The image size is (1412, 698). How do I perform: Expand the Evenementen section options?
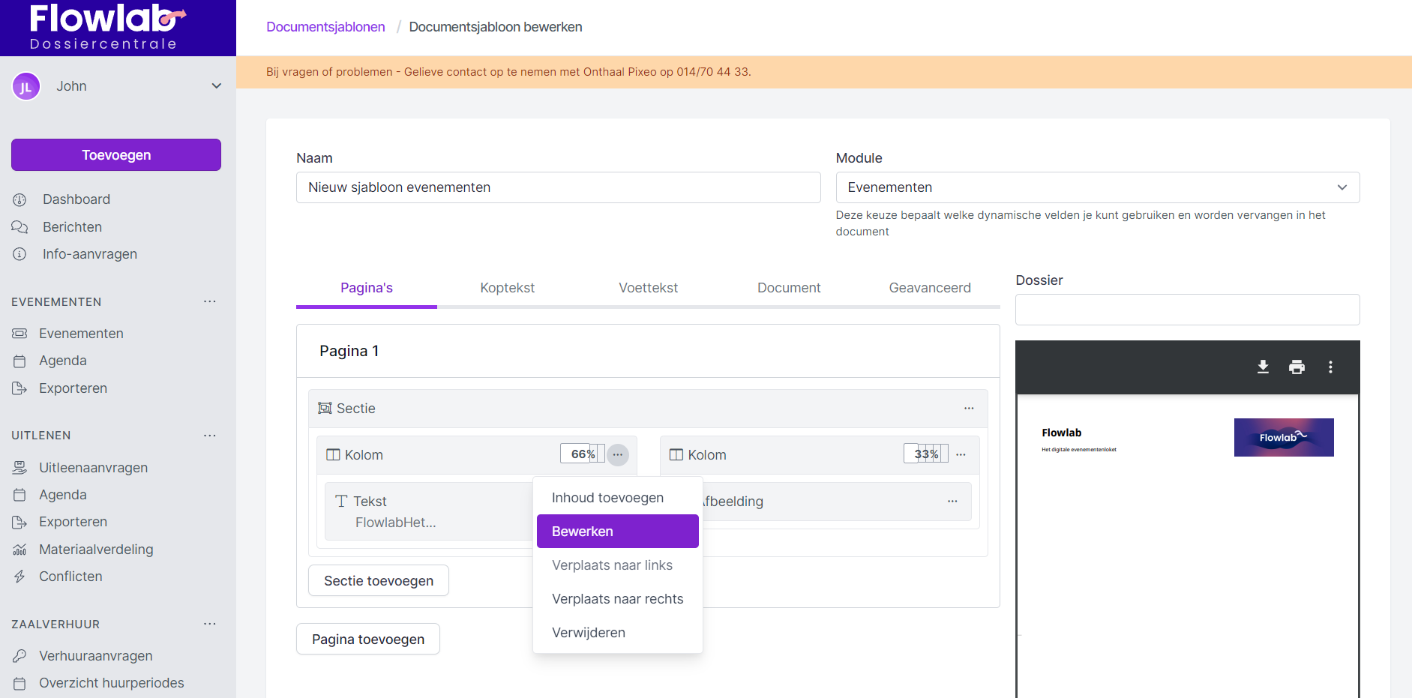(x=210, y=301)
